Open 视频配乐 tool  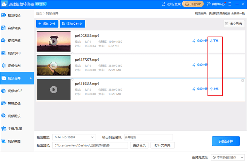[x=14, y=116]
